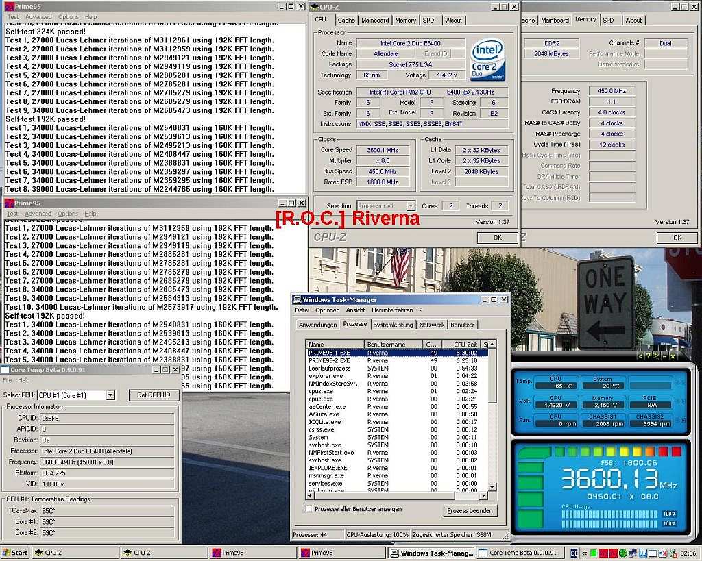
Task: Sort processes by the Name column header
Action: tap(335, 345)
